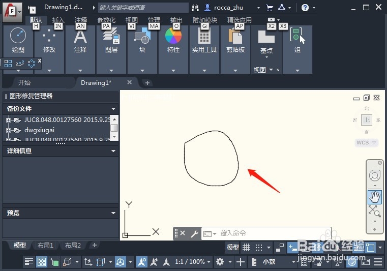Toggle the grid display in status bar
Viewport: 387px width, 271px height.
tap(246, 247)
